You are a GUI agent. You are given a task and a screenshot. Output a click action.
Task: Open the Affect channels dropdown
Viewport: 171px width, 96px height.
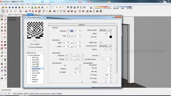(x=106, y=30)
